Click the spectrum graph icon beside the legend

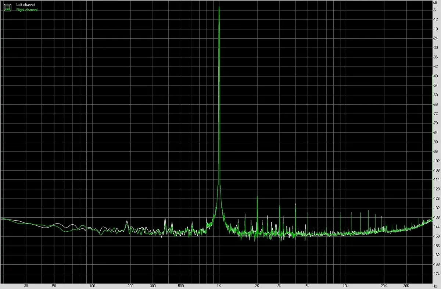(7, 7)
